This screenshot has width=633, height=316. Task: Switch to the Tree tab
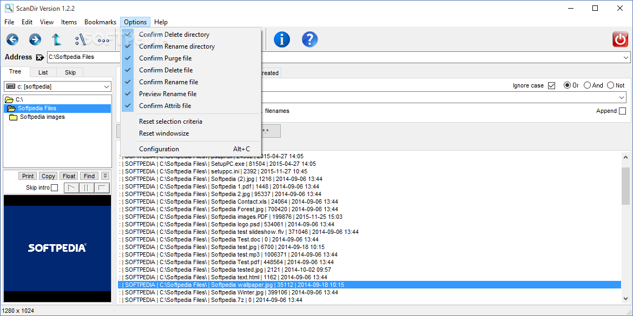pos(15,72)
